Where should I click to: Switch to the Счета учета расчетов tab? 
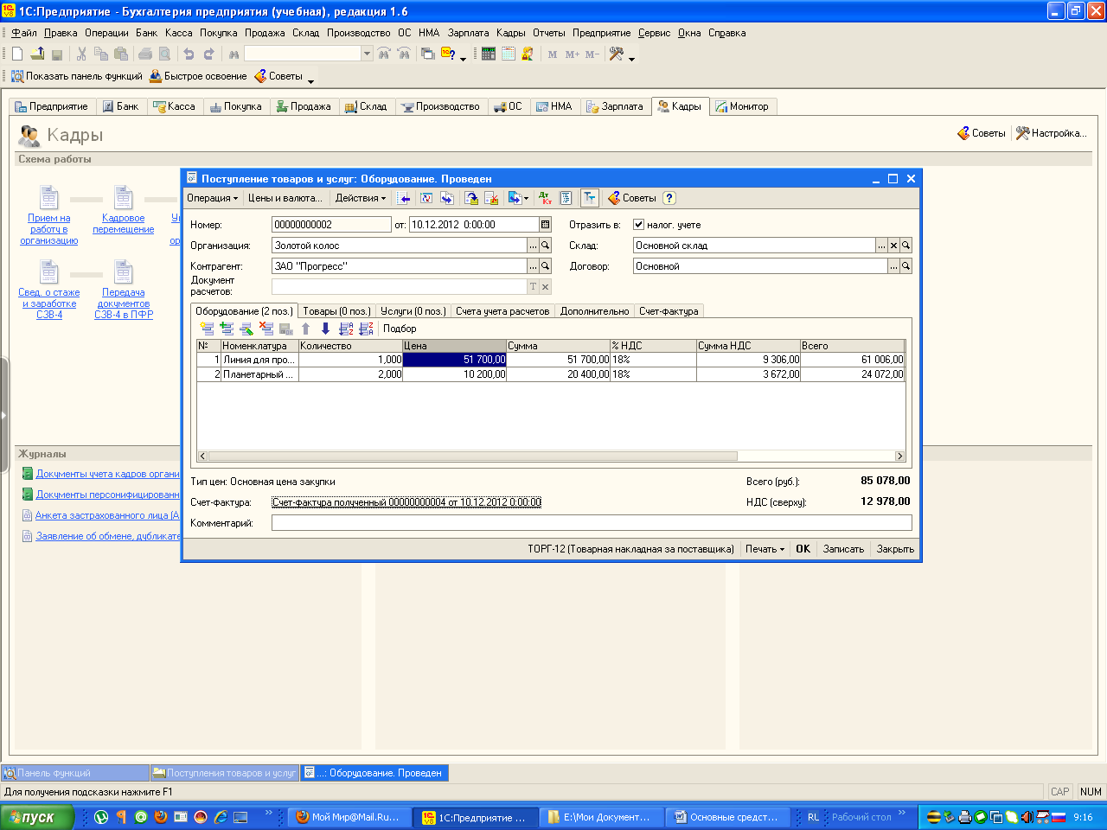(502, 311)
